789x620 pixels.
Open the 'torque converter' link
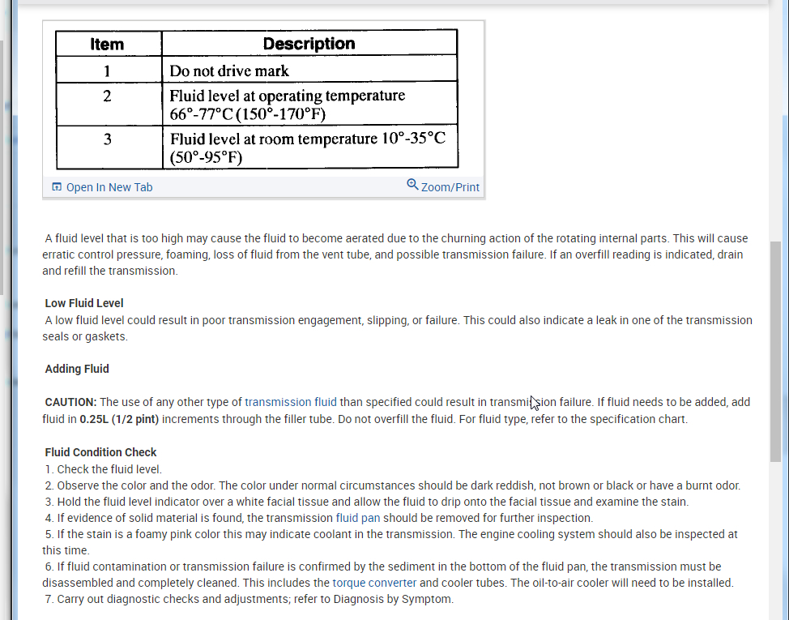[374, 583]
